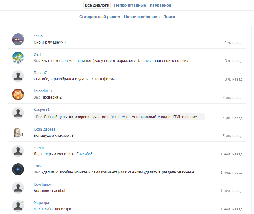Viewport: 254px width, 214px height.
Task: Open message 'Большущее спасибо :3'
Action: pos(54,136)
